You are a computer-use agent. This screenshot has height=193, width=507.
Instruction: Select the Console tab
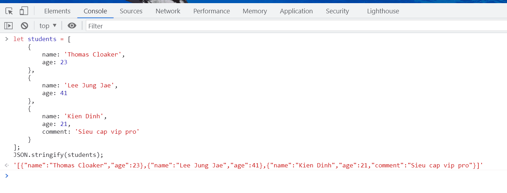tap(95, 11)
